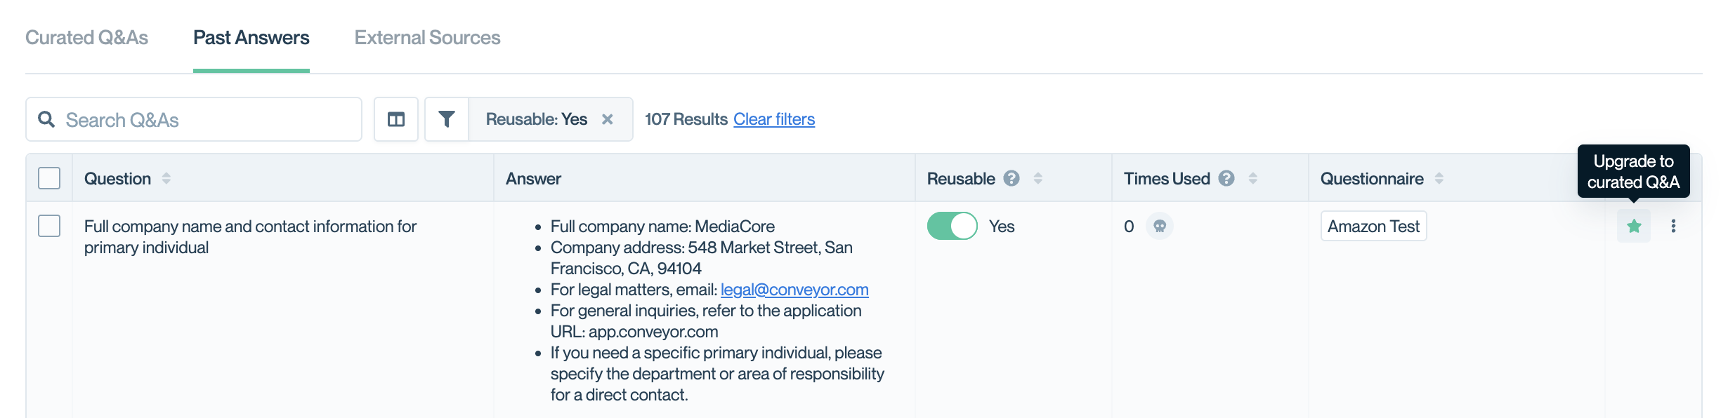The width and height of the screenshot is (1728, 418).
Task: Remove the Reusable: Yes filter chip
Action: click(608, 119)
